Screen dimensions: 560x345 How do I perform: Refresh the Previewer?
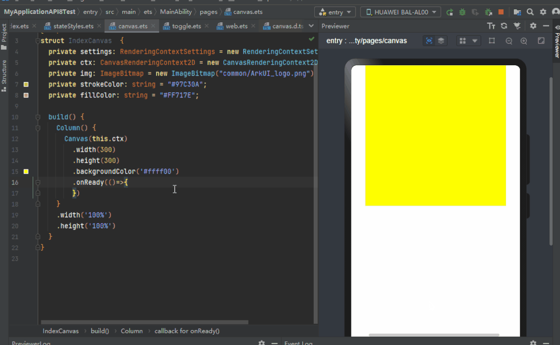[504, 26]
